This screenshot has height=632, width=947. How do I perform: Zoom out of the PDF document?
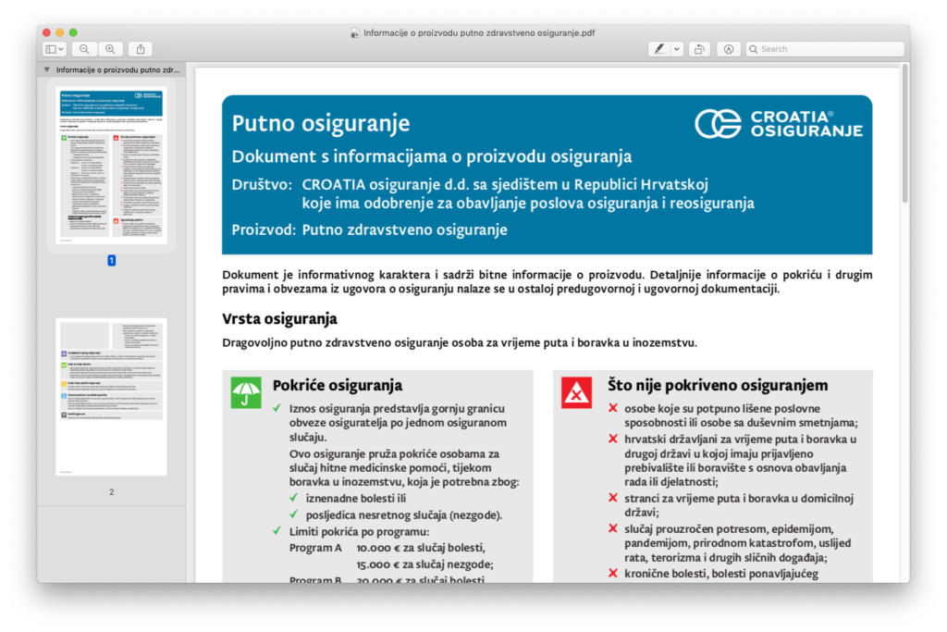pyautogui.click(x=84, y=49)
